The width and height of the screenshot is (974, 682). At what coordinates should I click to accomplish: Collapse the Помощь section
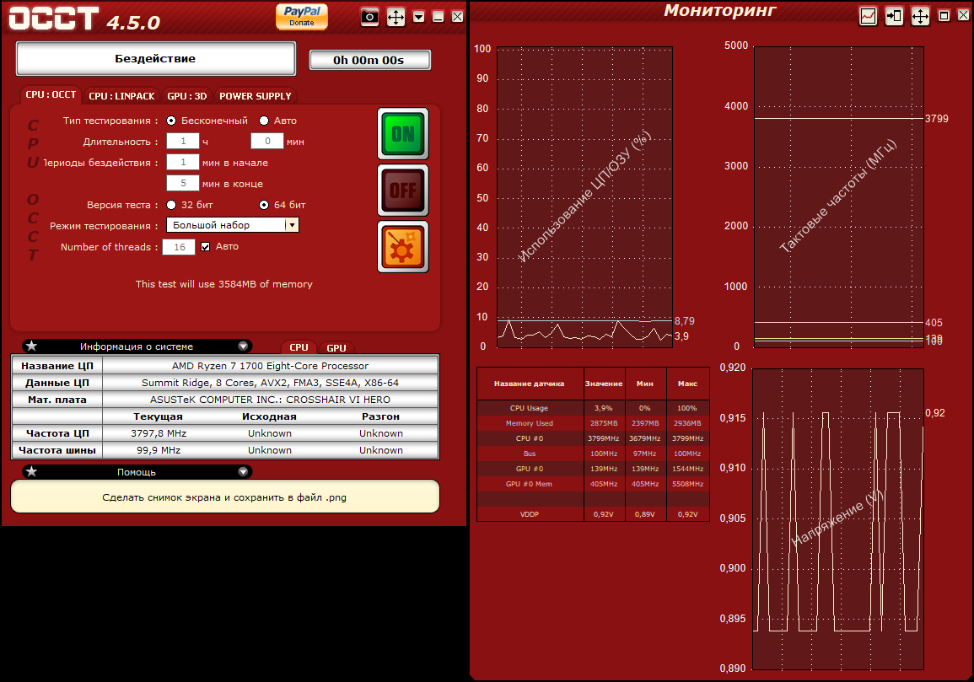tap(243, 471)
